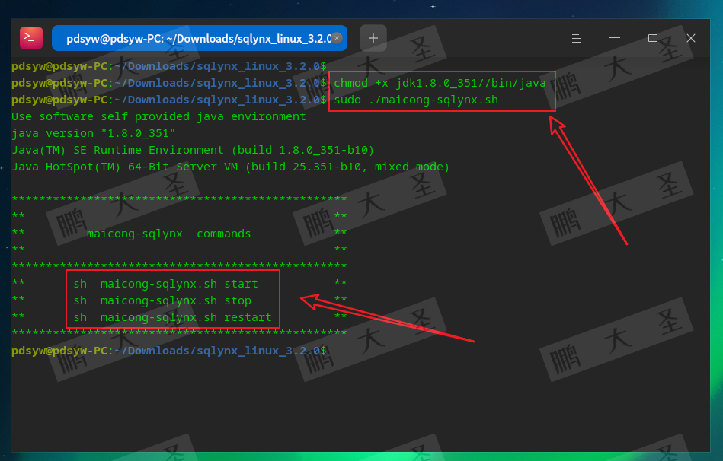Close the sqlynx_linux_3.2.0 tab with its x
The height and width of the screenshot is (461, 723).
coord(337,37)
